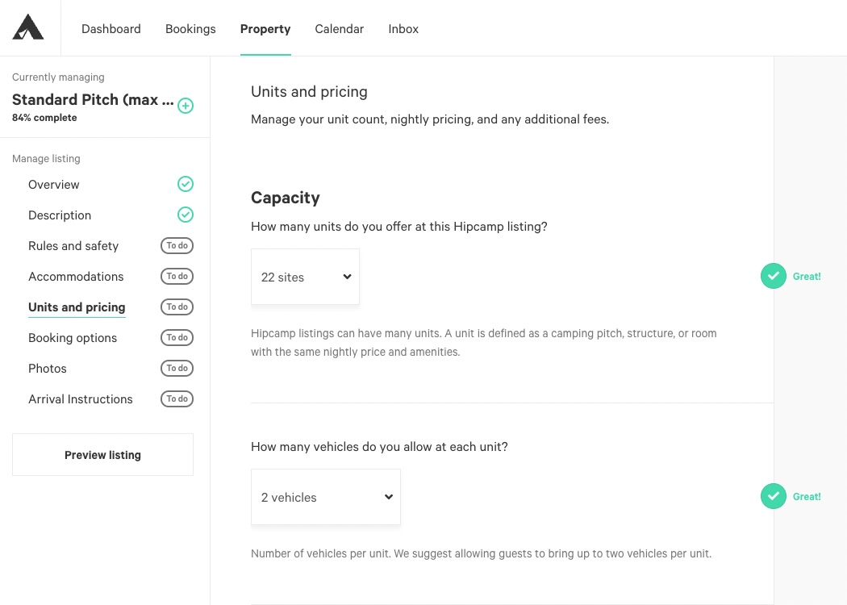Viewport: 847px width, 605px height.
Task: Go to the Inbox tab
Action: coord(403,28)
